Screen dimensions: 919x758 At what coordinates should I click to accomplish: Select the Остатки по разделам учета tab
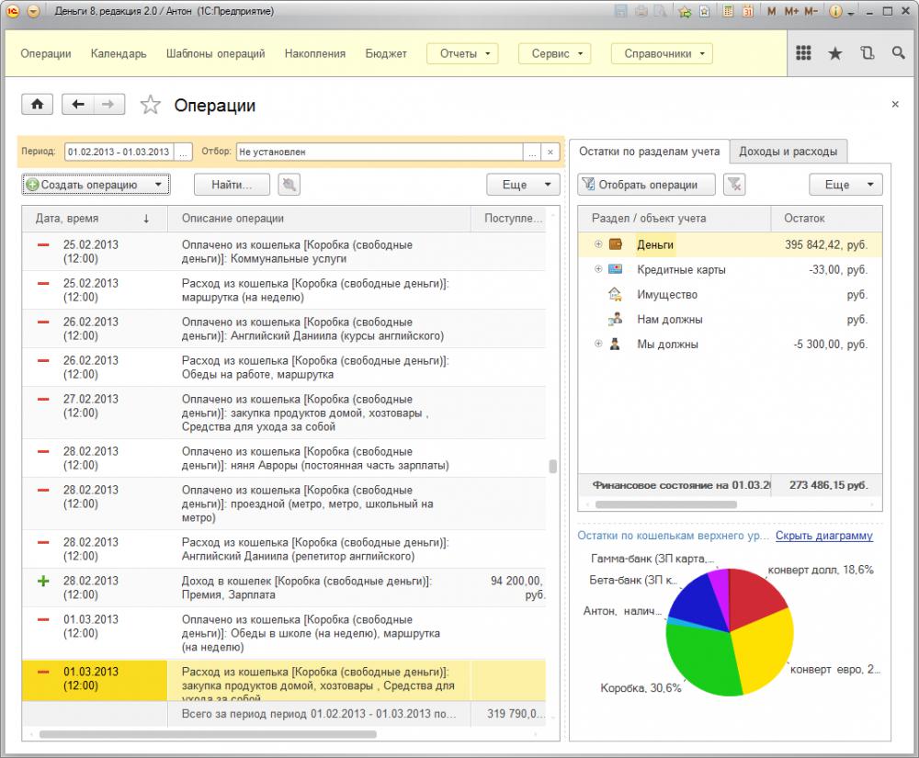[650, 151]
